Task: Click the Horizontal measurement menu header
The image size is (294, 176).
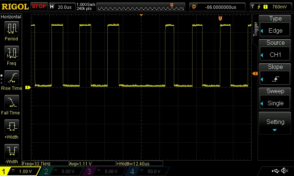Action: (11, 17)
